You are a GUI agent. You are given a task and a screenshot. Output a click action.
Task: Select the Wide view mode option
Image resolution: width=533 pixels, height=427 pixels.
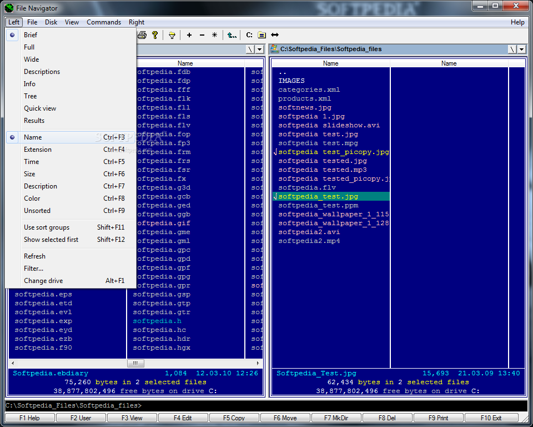pyautogui.click(x=71, y=59)
